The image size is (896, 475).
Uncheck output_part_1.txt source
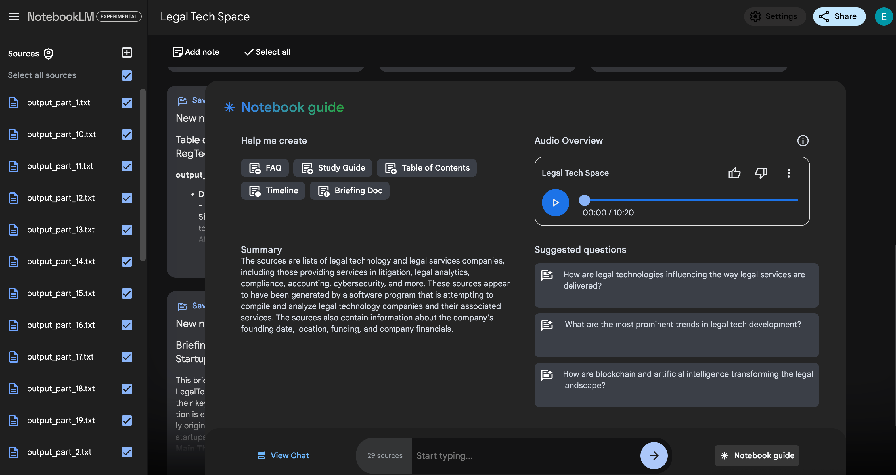127,103
